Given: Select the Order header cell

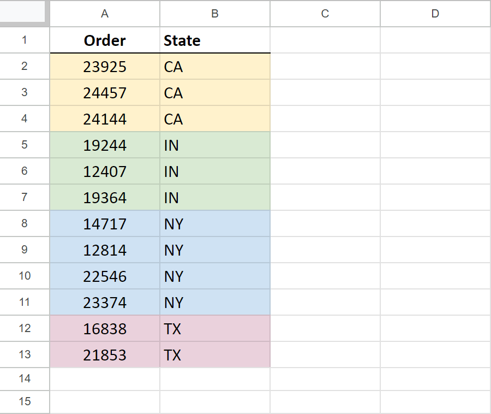Looking at the screenshot, I should 104,40.
